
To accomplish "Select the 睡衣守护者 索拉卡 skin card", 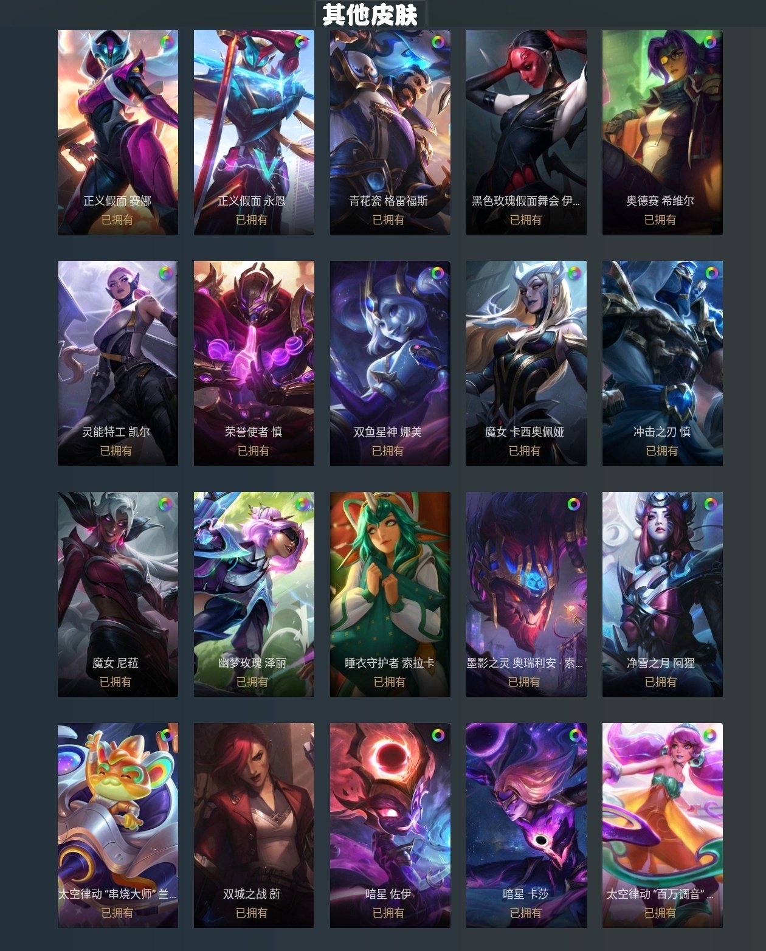I will coord(390,594).
